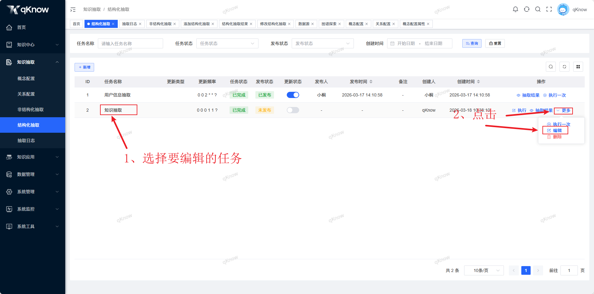
Task: Choose 执行一次 in the more menu
Action: coord(559,124)
